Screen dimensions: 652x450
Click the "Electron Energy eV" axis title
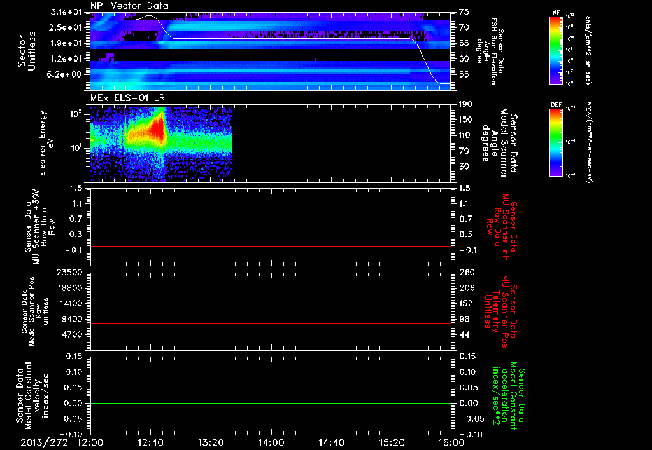pyautogui.click(x=46, y=144)
